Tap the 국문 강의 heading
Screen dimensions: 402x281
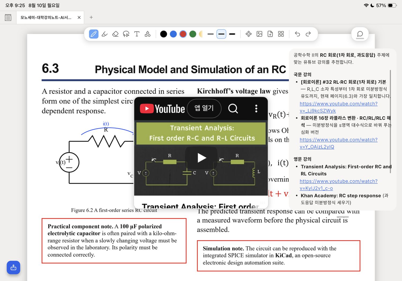(x=302, y=75)
